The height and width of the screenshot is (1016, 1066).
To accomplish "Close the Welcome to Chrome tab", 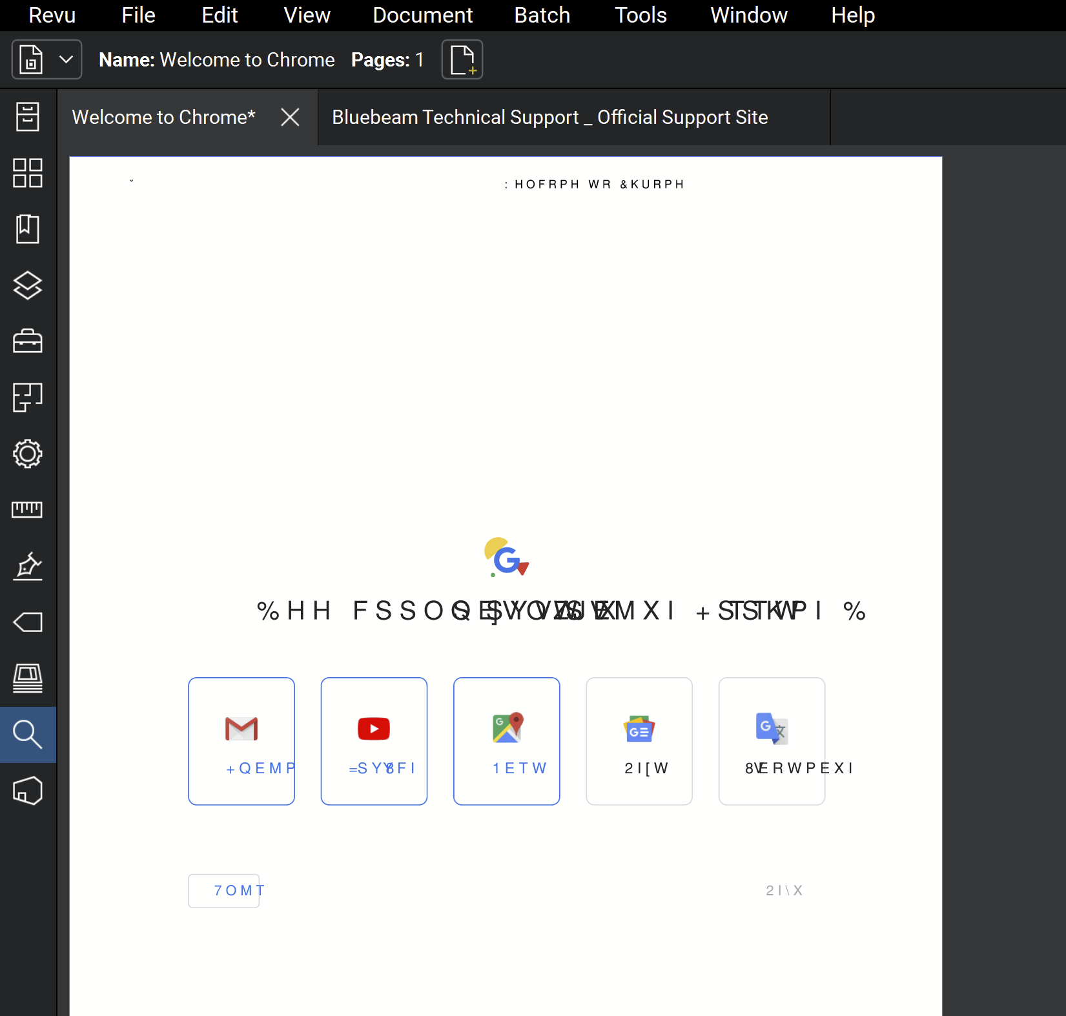I will [x=290, y=117].
